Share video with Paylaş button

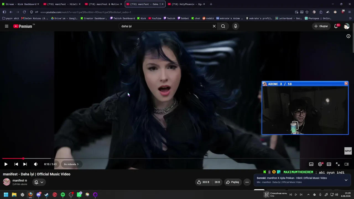[232, 182]
